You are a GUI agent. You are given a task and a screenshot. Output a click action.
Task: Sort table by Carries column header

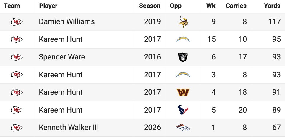pos(236,6)
